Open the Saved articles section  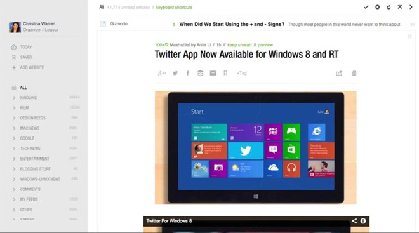tap(26, 57)
